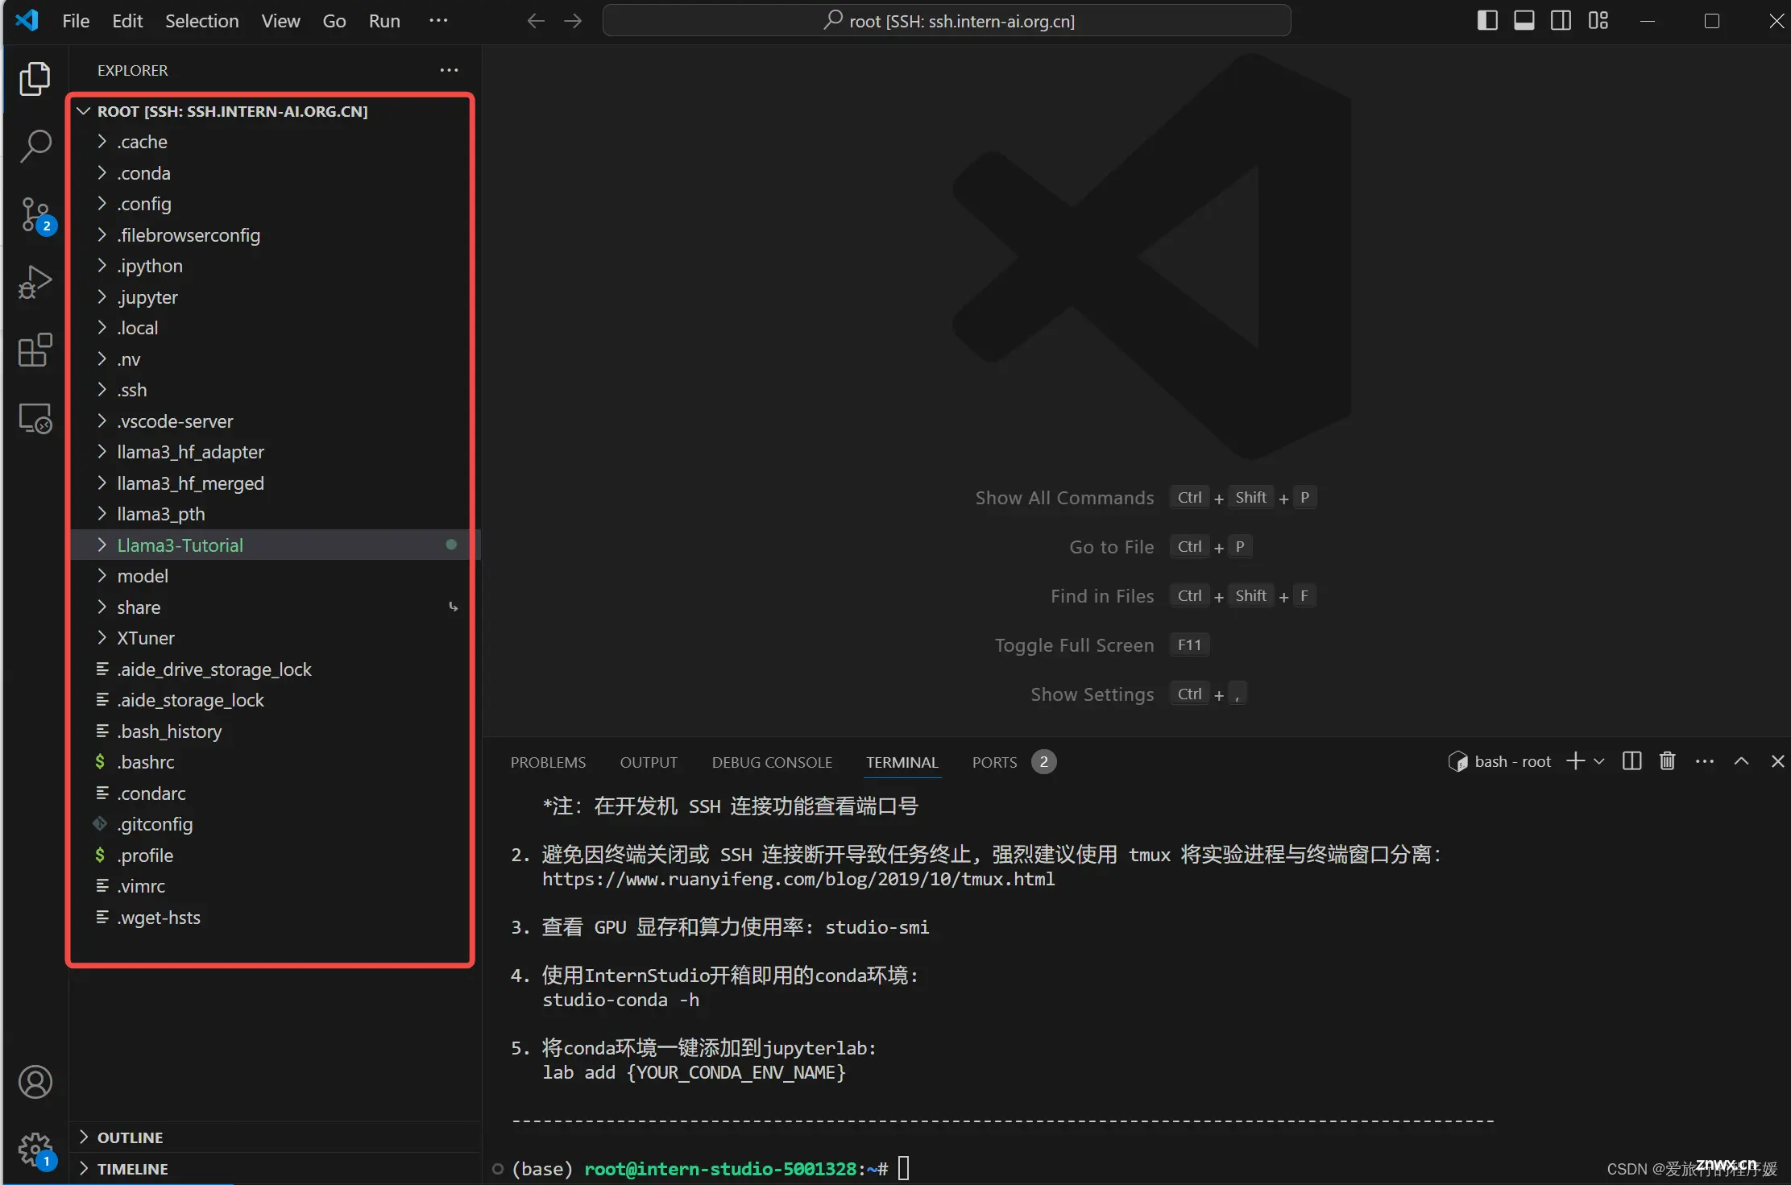Switch to TERMINAL tab
This screenshot has width=1791, height=1185.
coord(902,762)
